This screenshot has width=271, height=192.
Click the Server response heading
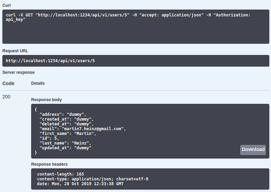pyautogui.click(x=18, y=72)
